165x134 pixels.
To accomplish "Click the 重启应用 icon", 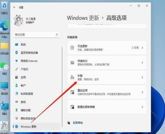I will click(x=72, y=92).
